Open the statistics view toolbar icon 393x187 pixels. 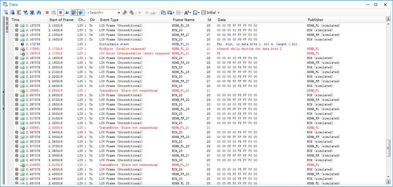[x=12, y=12]
